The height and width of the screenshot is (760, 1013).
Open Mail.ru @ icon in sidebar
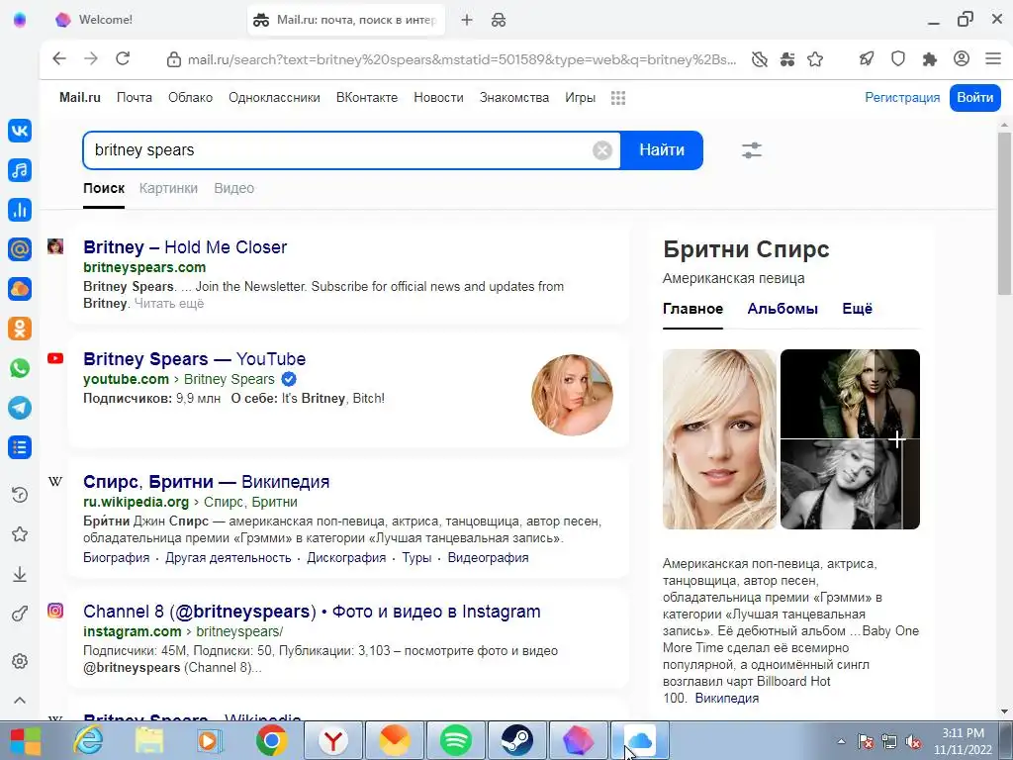coord(20,248)
